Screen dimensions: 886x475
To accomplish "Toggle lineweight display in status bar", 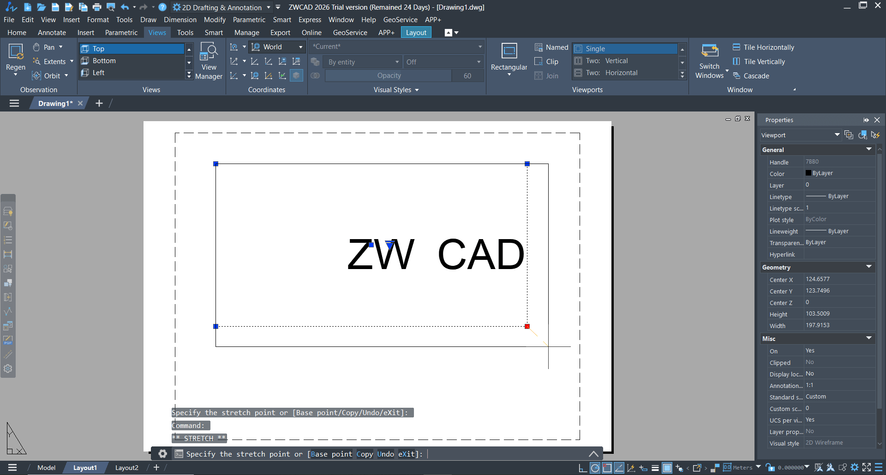I will (x=655, y=468).
